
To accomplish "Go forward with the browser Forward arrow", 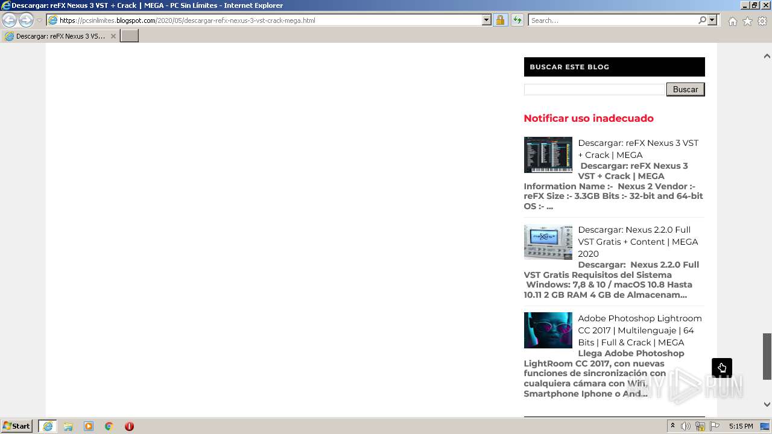I will click(x=26, y=20).
